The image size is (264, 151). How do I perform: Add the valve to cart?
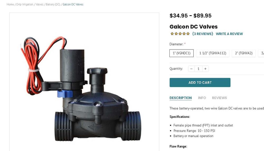pyautogui.click(x=200, y=83)
